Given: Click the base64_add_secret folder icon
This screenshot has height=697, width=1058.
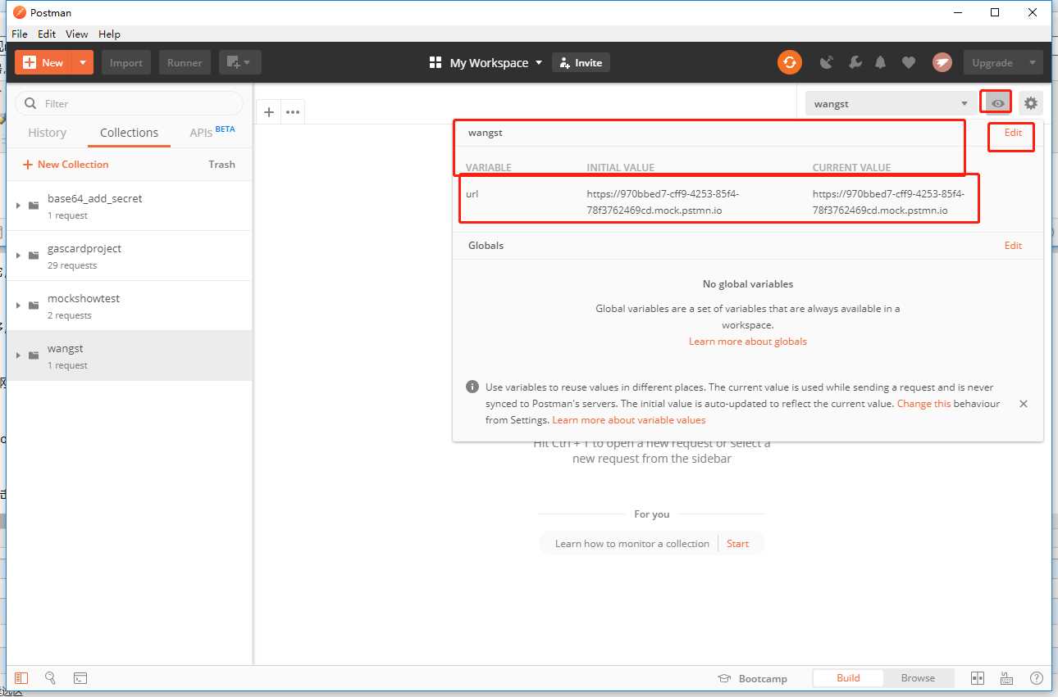Looking at the screenshot, I should [34, 206].
